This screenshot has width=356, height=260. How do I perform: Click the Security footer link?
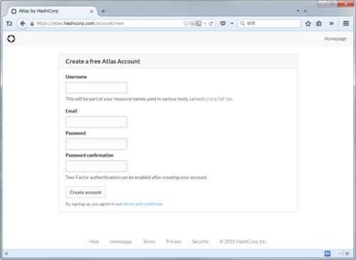pyautogui.click(x=200, y=241)
